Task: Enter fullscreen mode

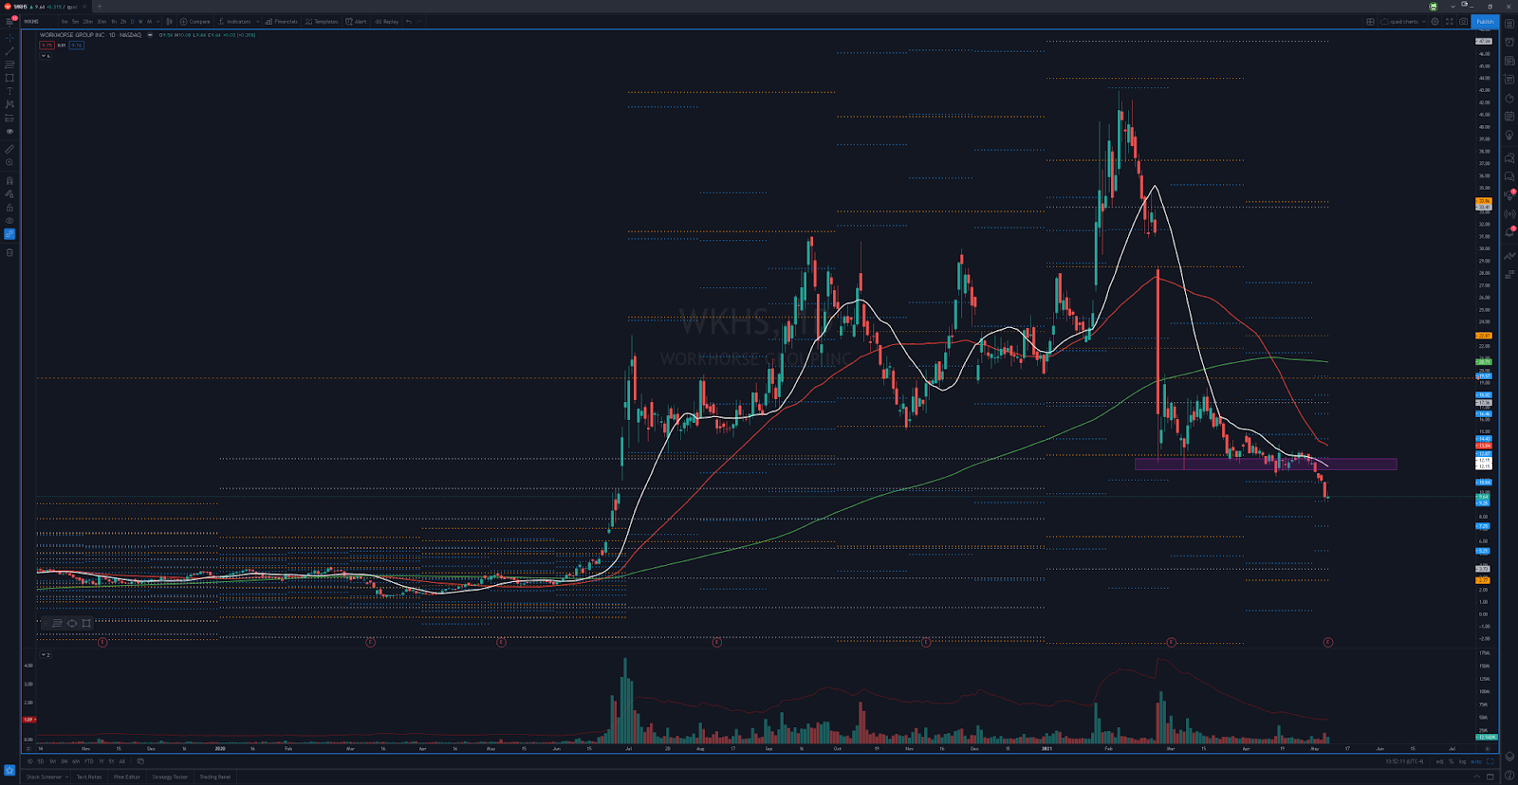Action: (x=1449, y=21)
